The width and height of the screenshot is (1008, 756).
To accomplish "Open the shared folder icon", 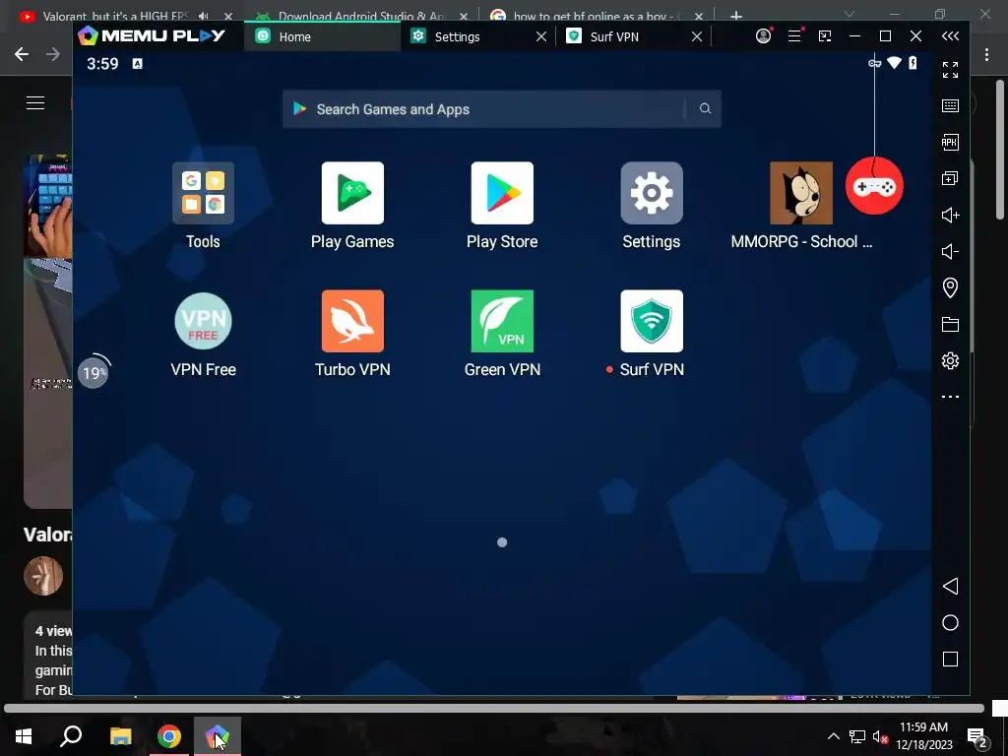I will (x=950, y=324).
